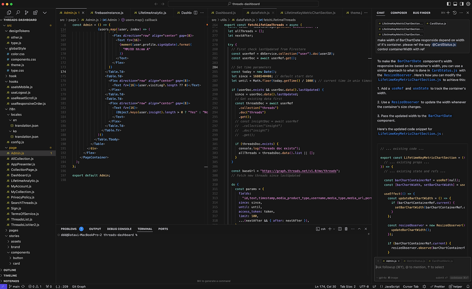Viewport: 472px width, 289px height.
Task: Switch to the COMPOSER tab
Action: (x=399, y=13)
